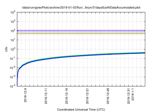The width and height of the screenshot is (160, 112).
Task: Select the 10^0 y-axis tick label
Action: click(x=13, y=49)
